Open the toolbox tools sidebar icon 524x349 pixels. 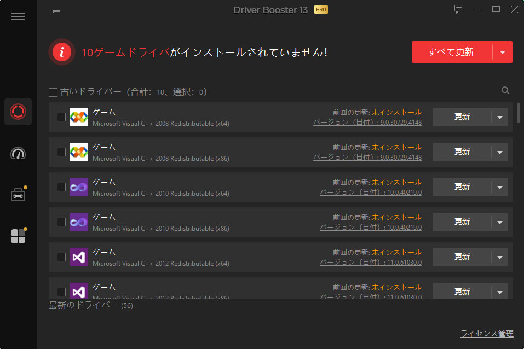coord(18,194)
